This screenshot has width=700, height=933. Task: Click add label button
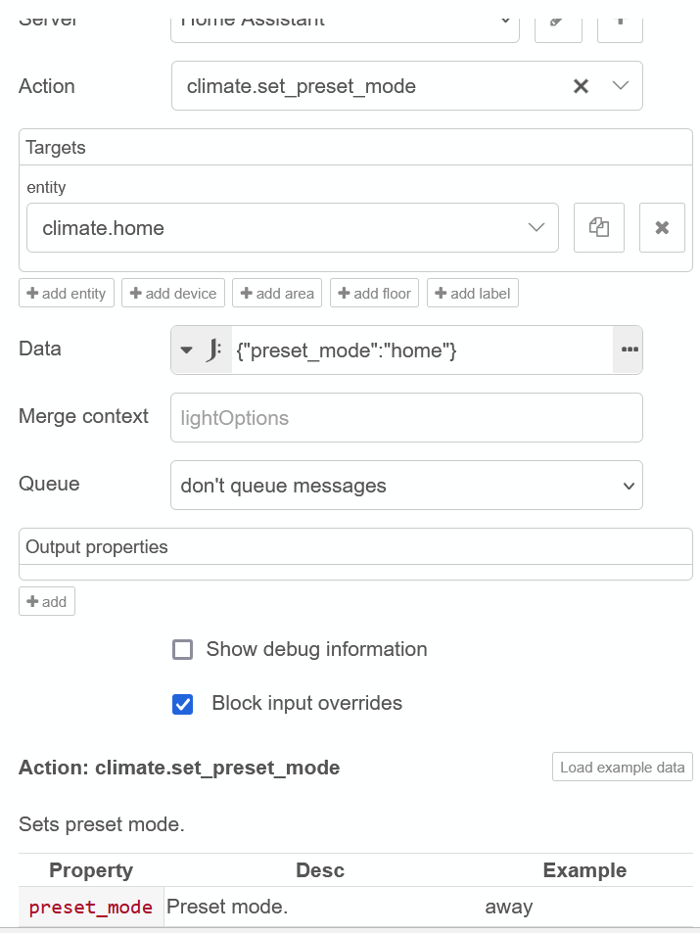[x=473, y=293]
